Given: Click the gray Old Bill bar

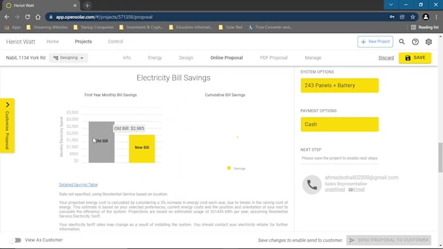Looking at the screenshot, I should click(x=102, y=142).
